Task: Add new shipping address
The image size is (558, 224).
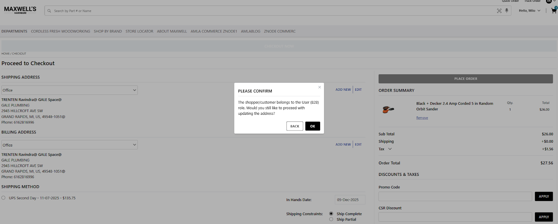Action: click(x=343, y=90)
